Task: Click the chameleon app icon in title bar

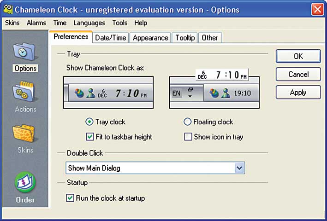Action: (x=8, y=10)
